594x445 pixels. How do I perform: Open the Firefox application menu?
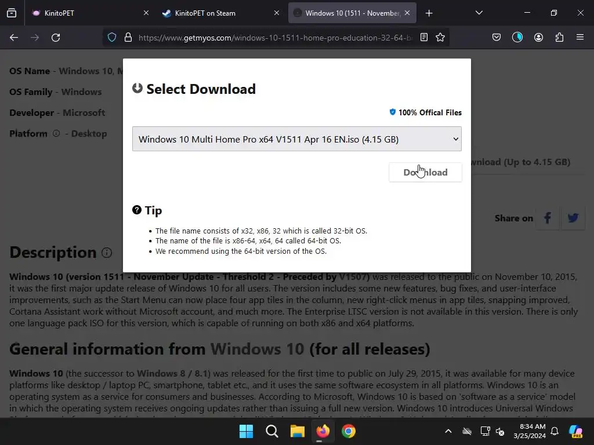[580, 38]
